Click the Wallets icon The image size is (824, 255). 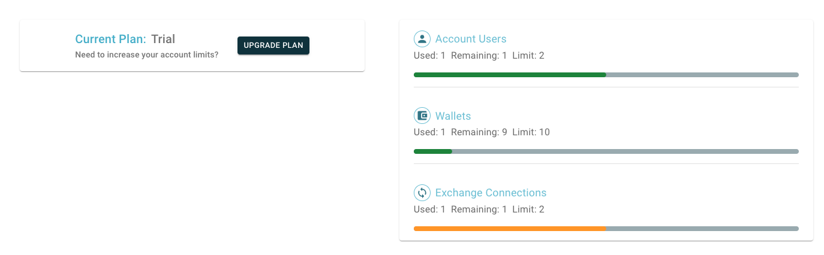click(x=422, y=116)
